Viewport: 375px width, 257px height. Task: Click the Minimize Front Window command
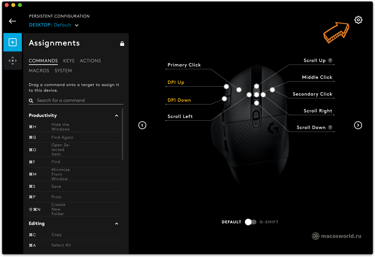(x=74, y=174)
